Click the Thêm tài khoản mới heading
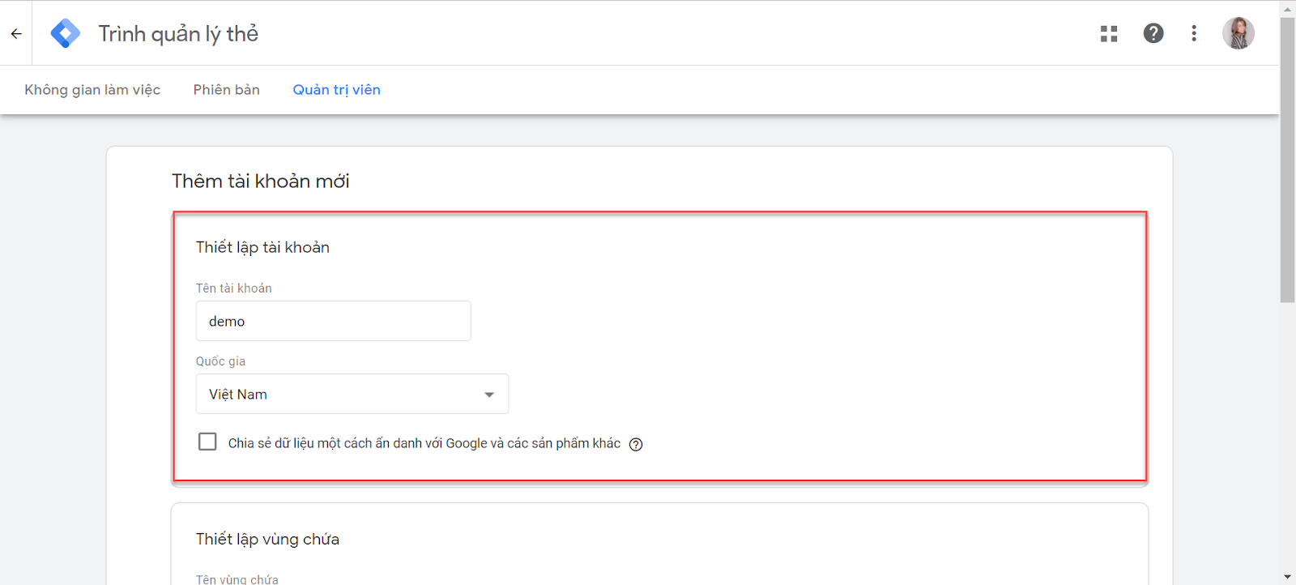The image size is (1296, 585). [260, 181]
